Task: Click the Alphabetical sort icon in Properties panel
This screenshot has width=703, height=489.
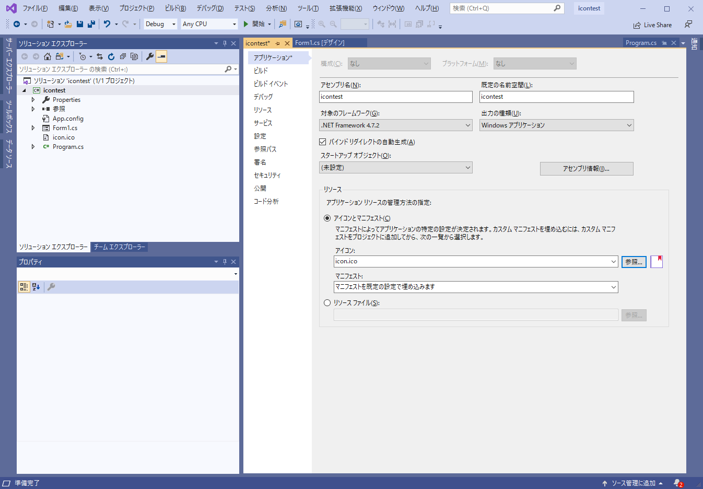Action: [x=36, y=286]
